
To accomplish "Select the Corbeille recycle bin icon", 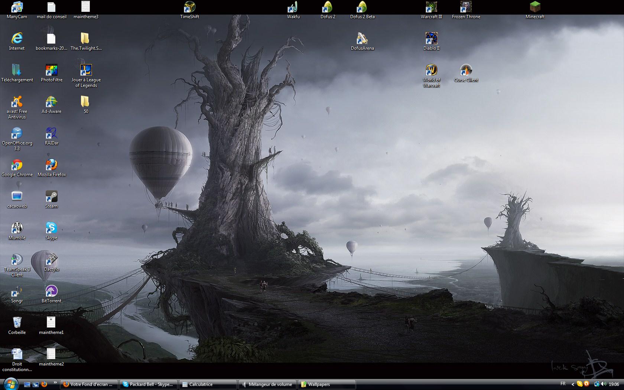I will [17, 323].
